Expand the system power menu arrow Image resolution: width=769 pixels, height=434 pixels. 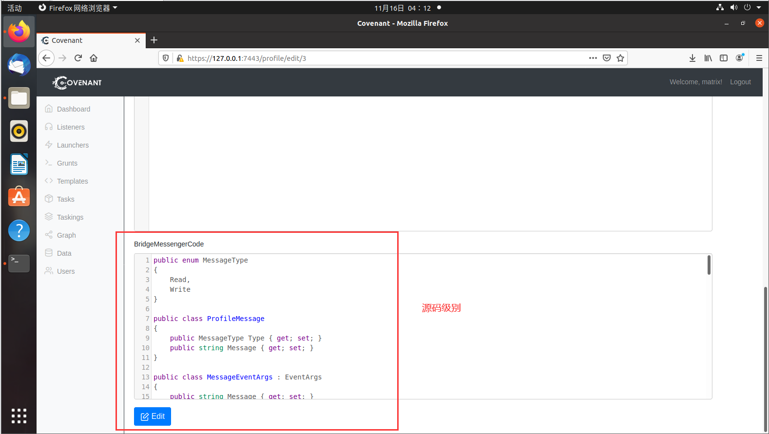(759, 7)
